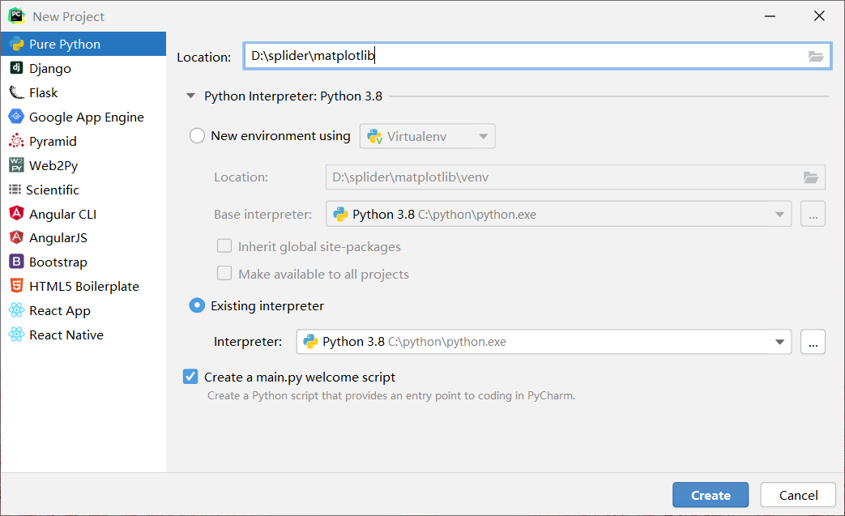Viewport: 845px width, 516px height.
Task: Click the Pyramid red dots icon
Action: point(17,141)
